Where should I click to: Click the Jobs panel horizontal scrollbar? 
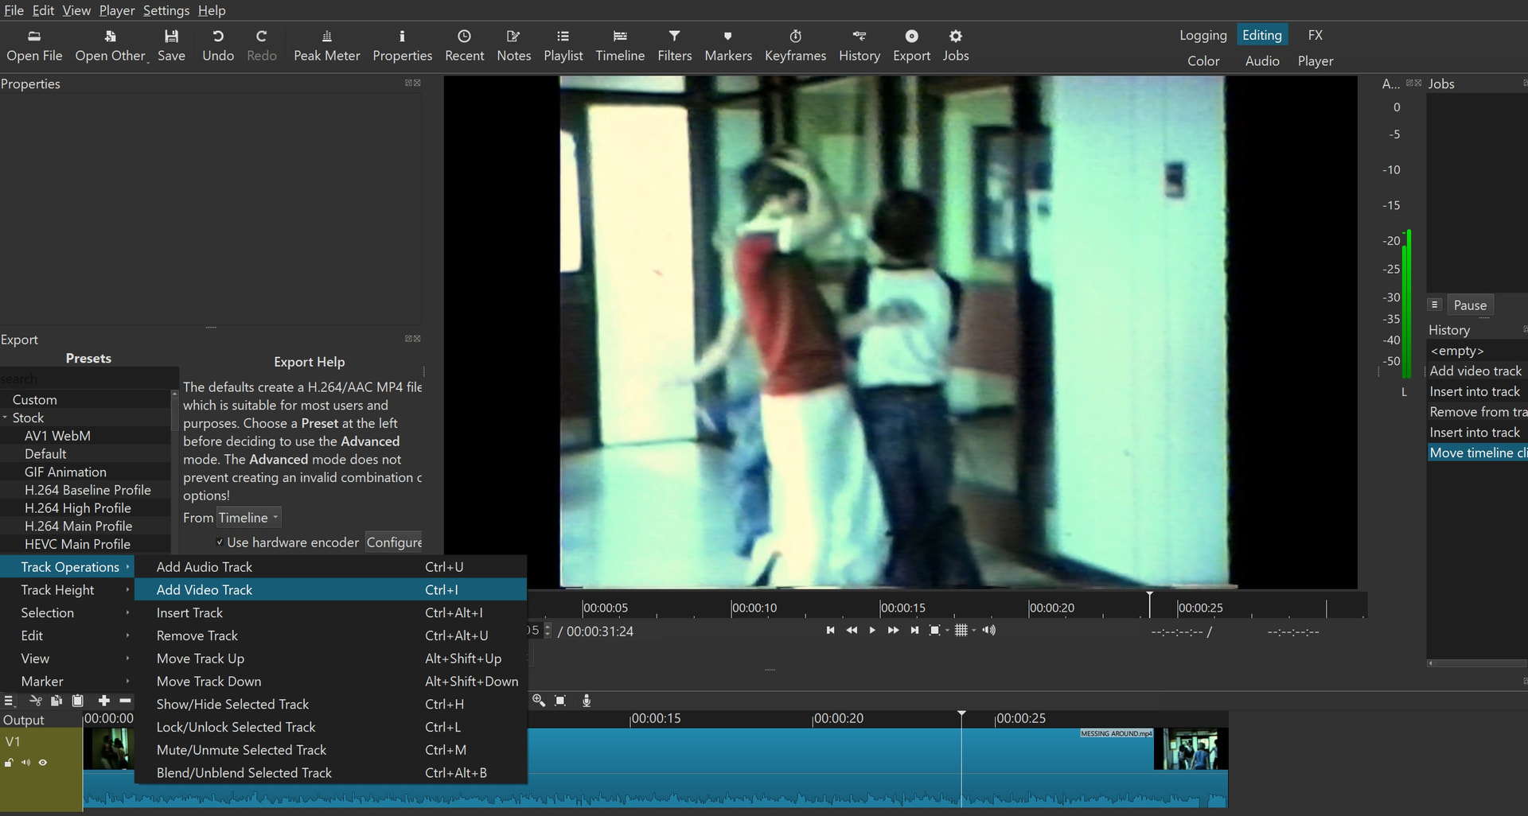(x=1476, y=663)
